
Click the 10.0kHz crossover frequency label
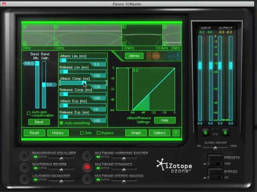[162, 48]
